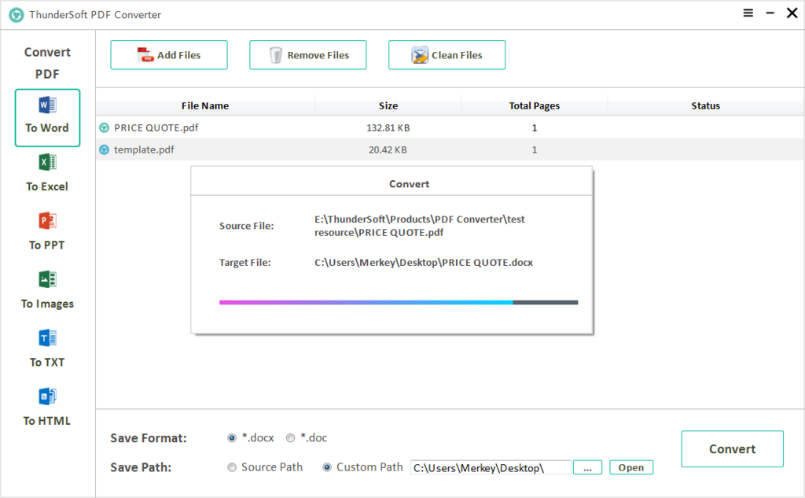Select the template.pdf file name
This screenshot has width=805, height=498.
coord(144,150)
